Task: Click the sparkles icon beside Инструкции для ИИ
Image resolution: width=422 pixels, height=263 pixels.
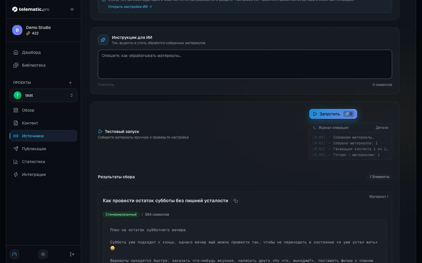Action: click(103, 40)
